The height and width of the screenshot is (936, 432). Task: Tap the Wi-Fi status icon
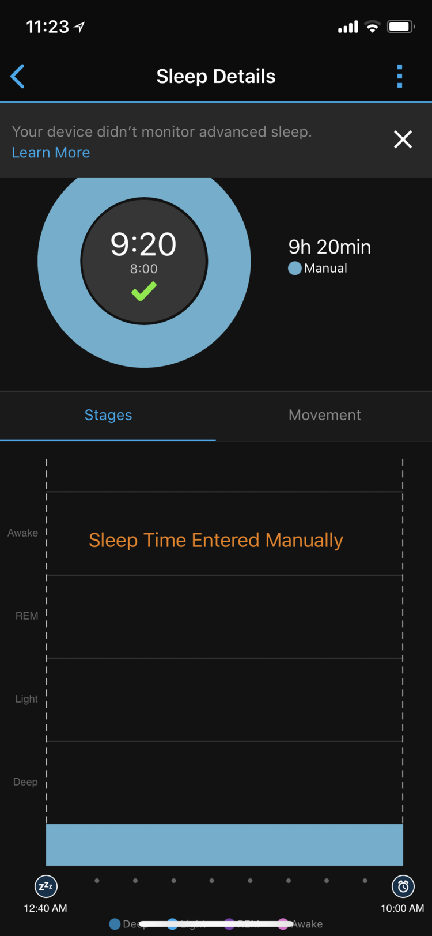click(x=373, y=27)
